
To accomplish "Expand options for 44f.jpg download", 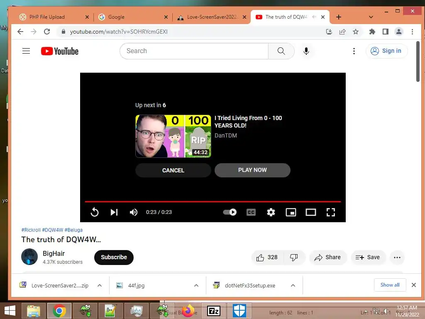I will pos(196,285).
